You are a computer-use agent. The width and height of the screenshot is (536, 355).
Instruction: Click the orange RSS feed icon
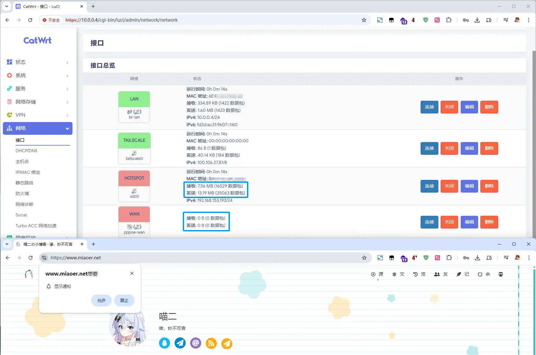(x=211, y=343)
